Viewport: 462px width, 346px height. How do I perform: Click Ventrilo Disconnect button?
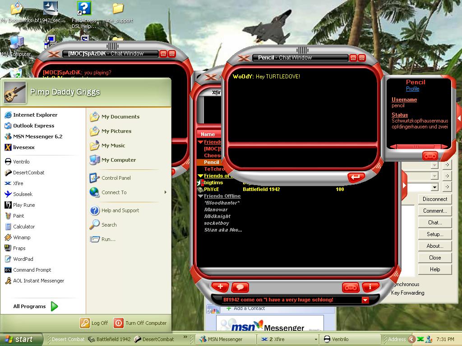(435, 199)
